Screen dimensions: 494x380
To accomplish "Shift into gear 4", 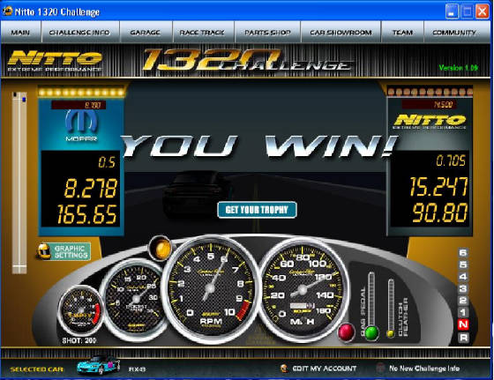I will pyautogui.click(x=463, y=277).
